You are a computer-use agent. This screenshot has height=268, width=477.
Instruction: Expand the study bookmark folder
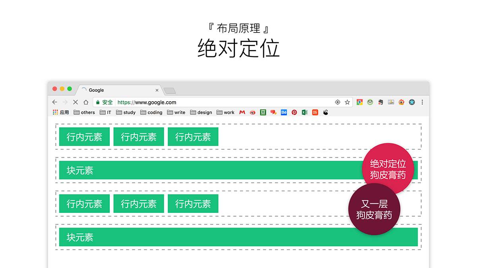pos(126,112)
